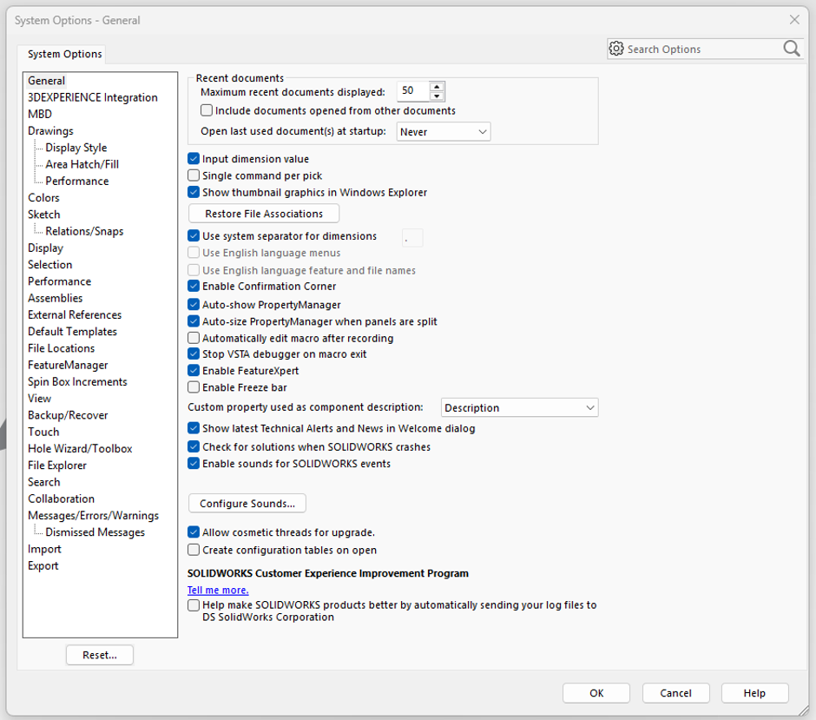
Task: Select the Selection category
Action: click(50, 265)
